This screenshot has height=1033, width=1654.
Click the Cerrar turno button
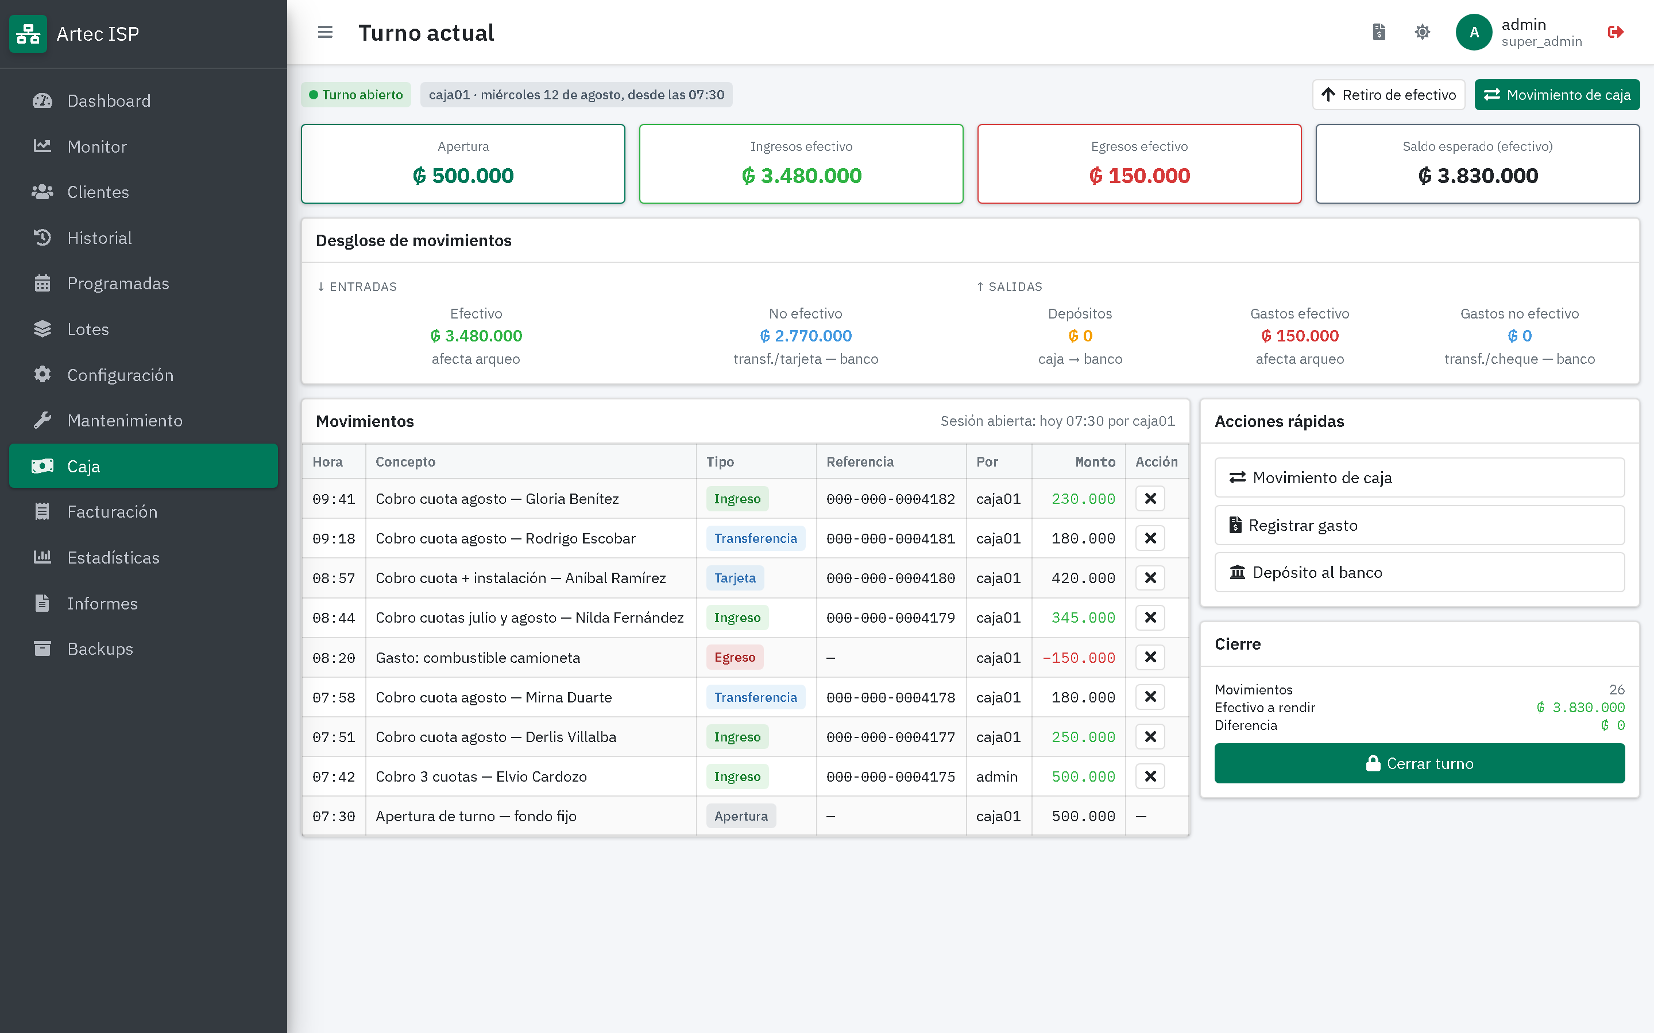pos(1419,763)
